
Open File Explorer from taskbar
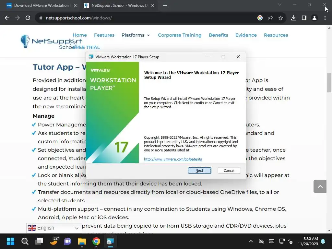[x=82, y=241]
